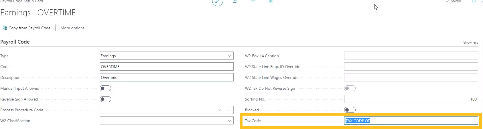483x129 pixels.
Task: Open the W2 Classification dropdown
Action: (x=229, y=121)
